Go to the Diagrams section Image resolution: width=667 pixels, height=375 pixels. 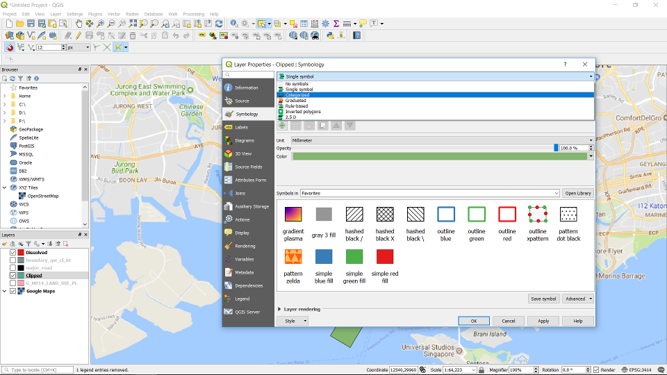[x=243, y=140]
